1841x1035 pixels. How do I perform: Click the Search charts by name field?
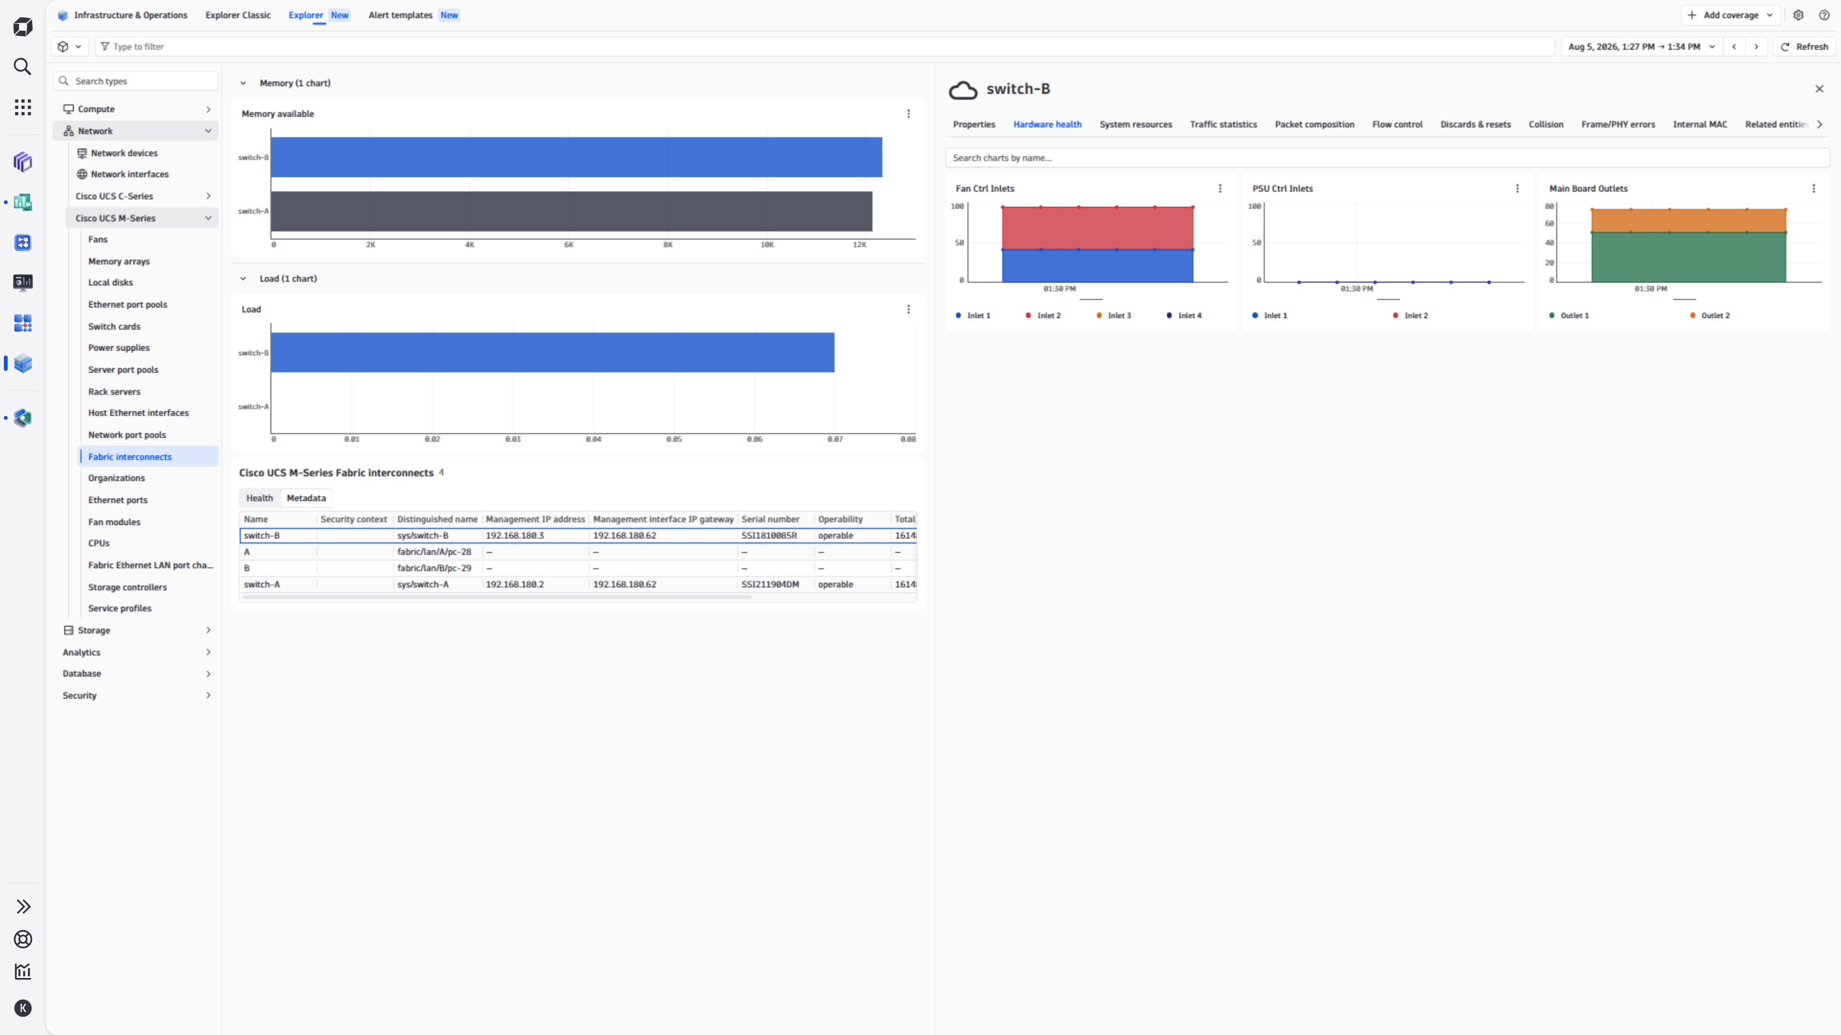point(1387,158)
